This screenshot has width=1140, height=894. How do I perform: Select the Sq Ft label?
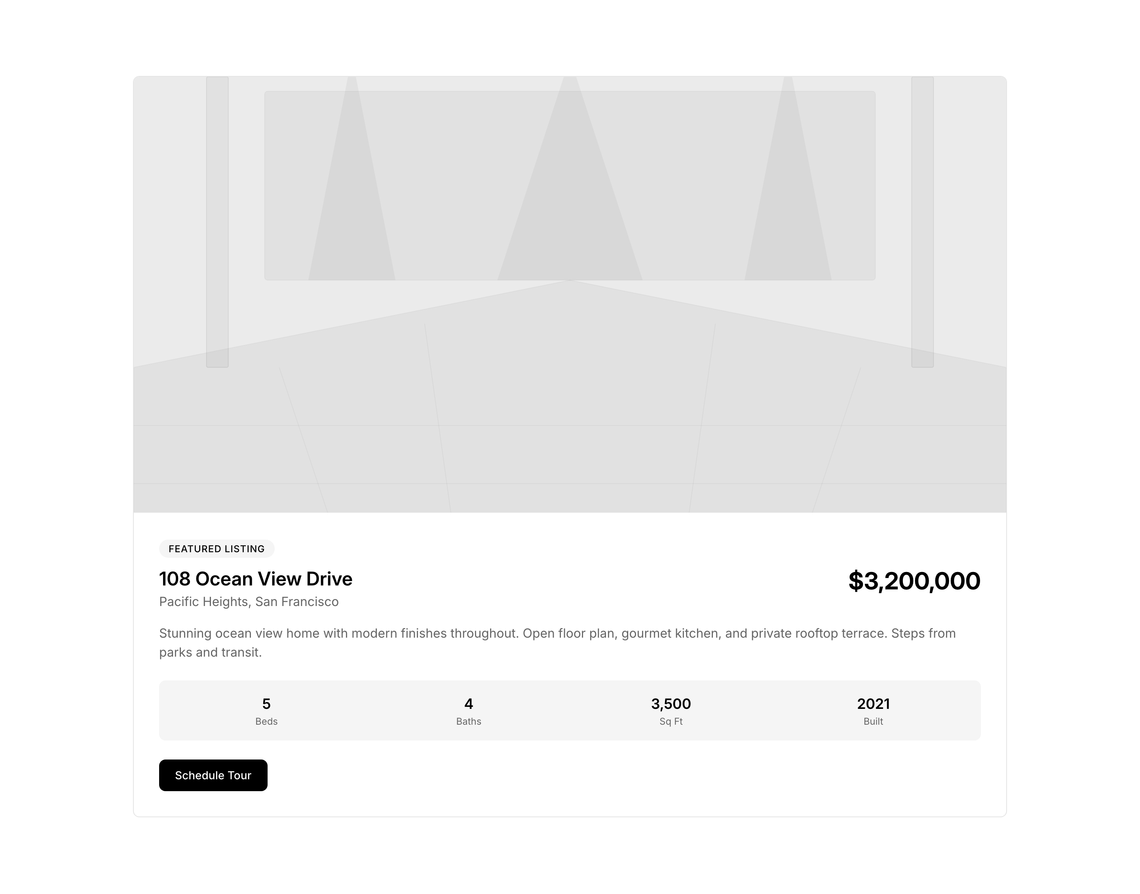pos(671,721)
